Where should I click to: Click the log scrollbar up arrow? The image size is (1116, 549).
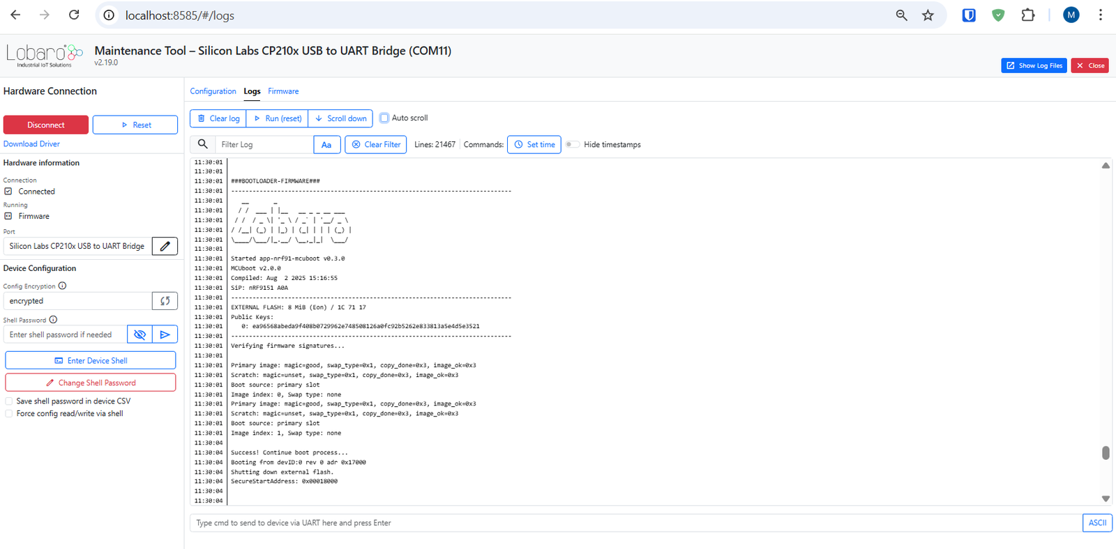pos(1106,165)
